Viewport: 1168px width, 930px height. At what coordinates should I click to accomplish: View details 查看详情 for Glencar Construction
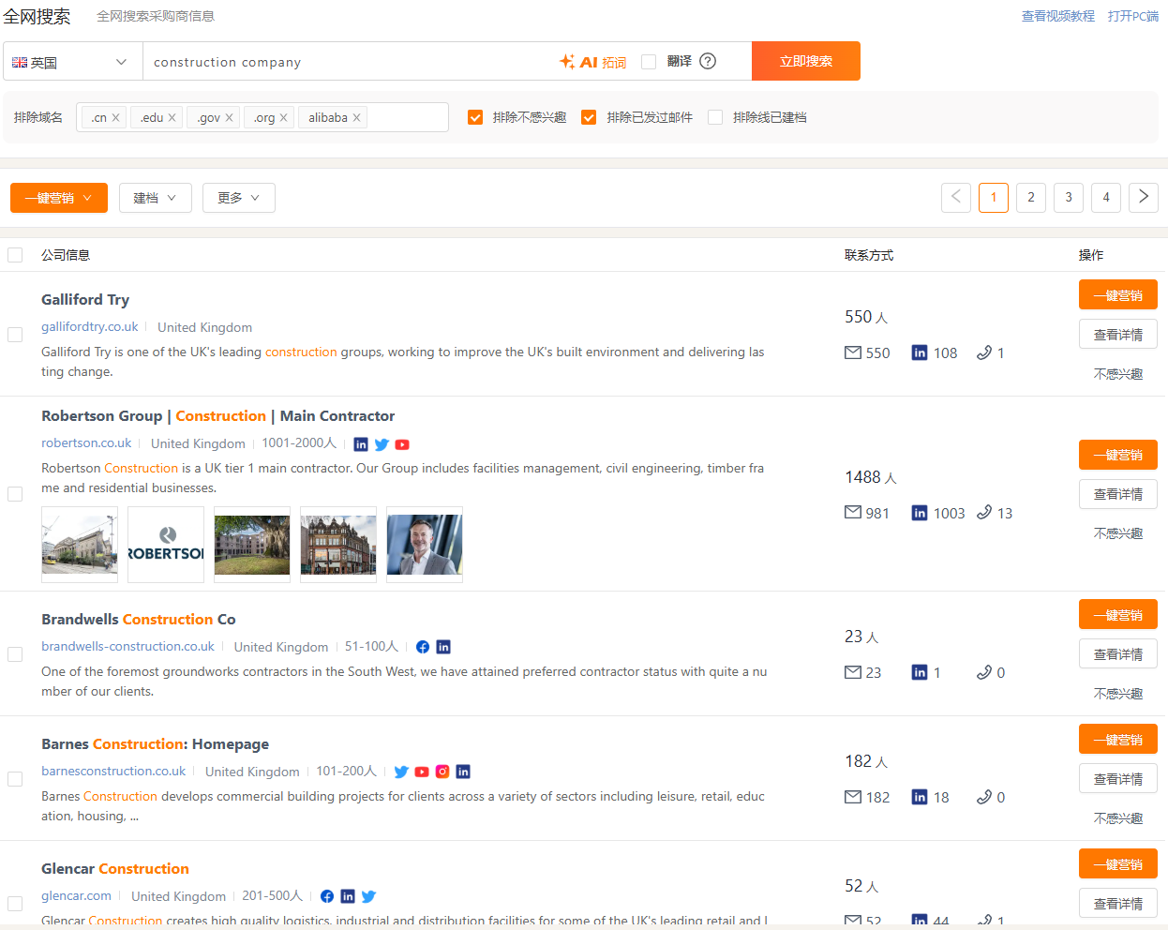pos(1118,903)
